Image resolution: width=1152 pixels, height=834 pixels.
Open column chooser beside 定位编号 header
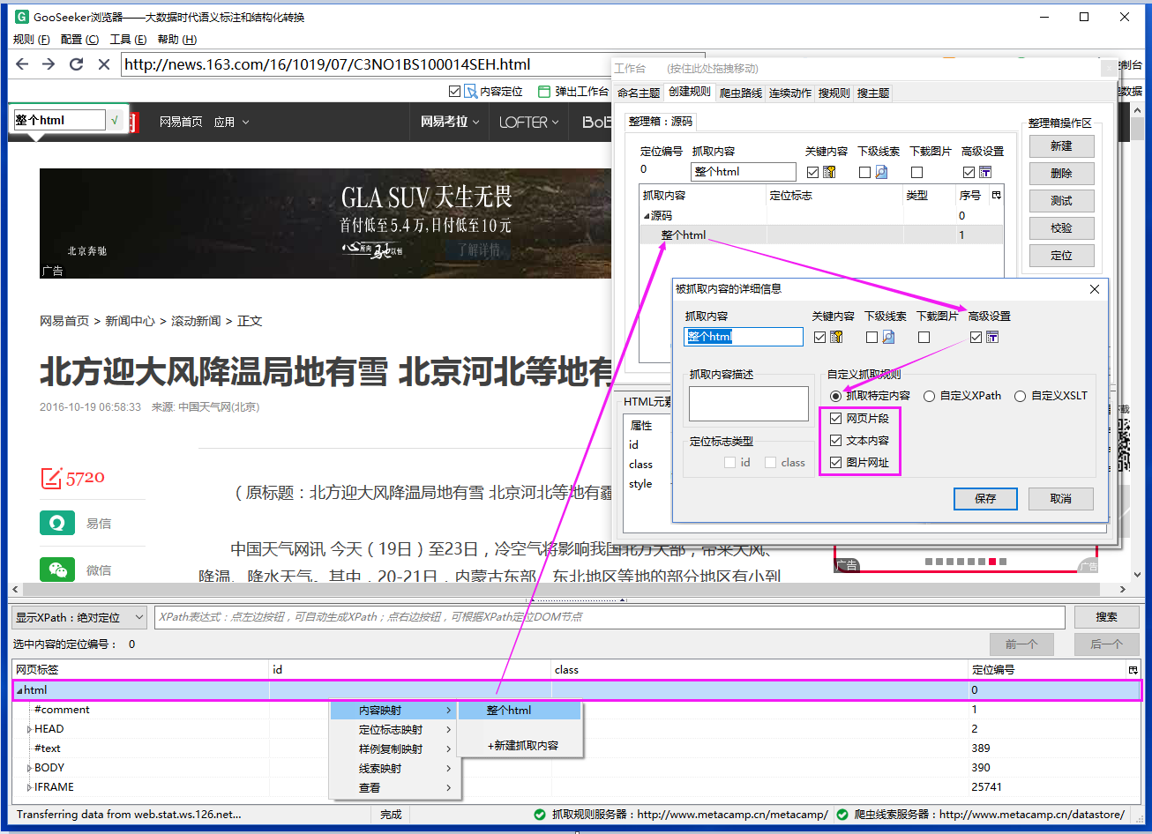1133,670
